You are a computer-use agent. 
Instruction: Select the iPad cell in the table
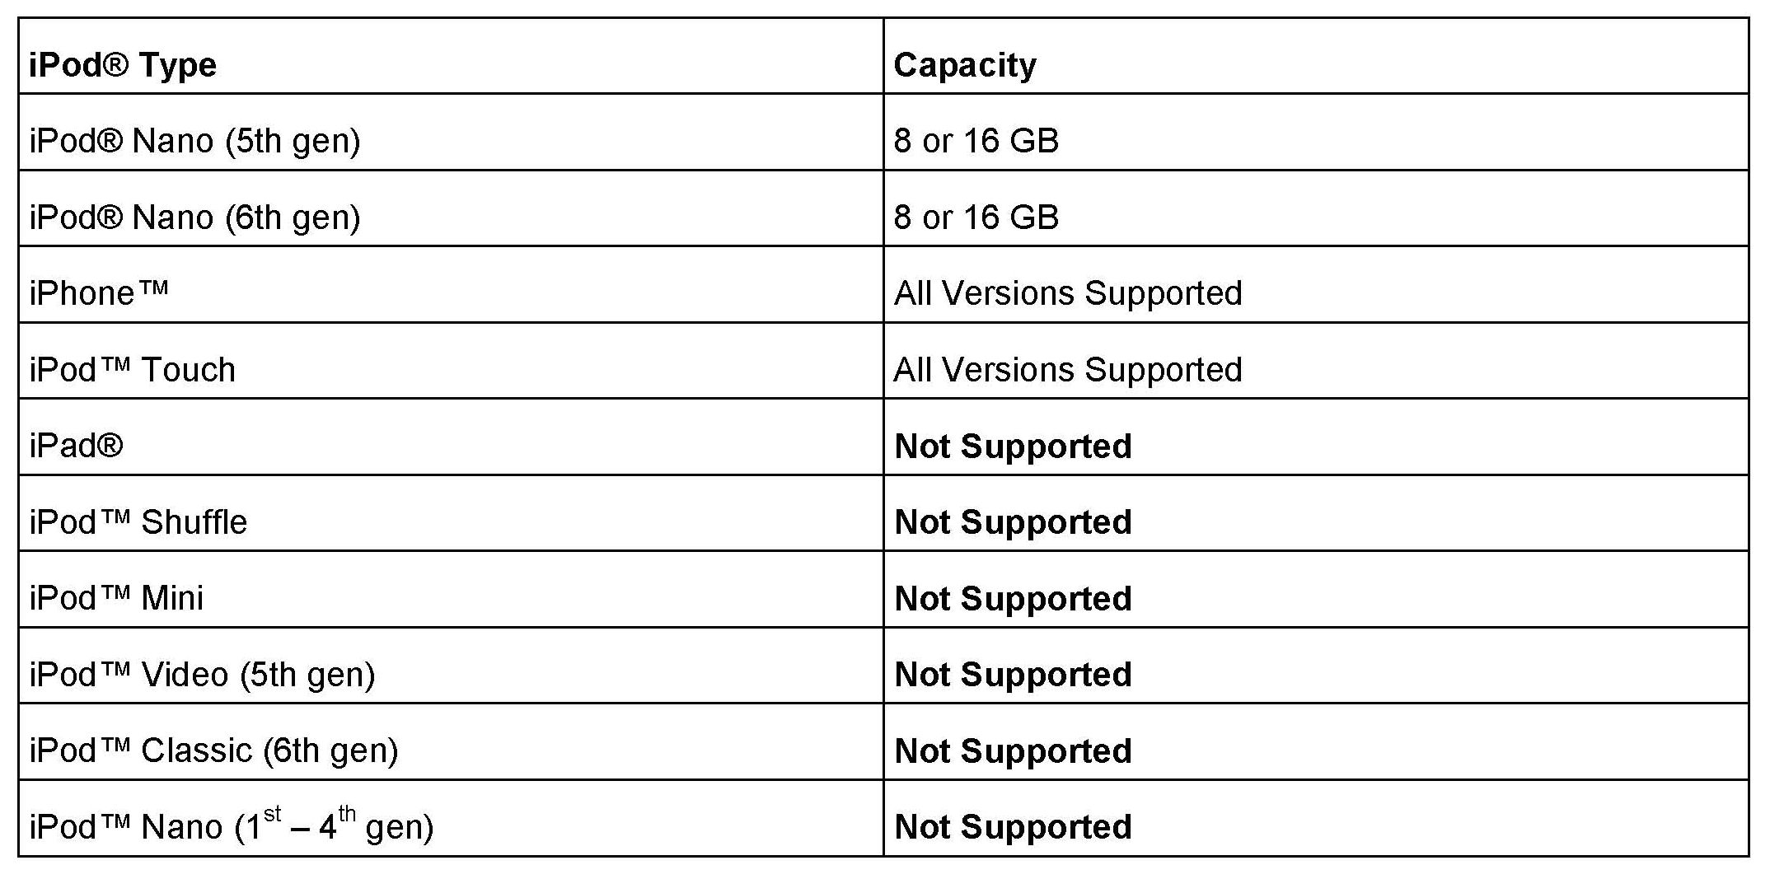click(76, 446)
